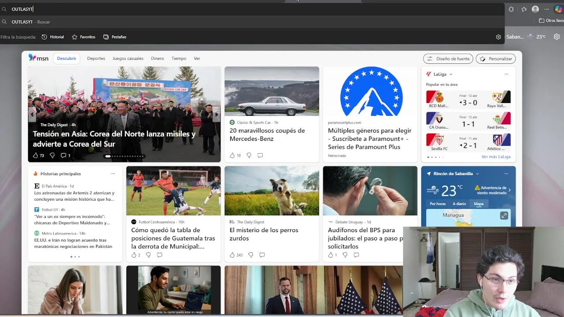Click the dog in field thumbnail

click(x=272, y=191)
